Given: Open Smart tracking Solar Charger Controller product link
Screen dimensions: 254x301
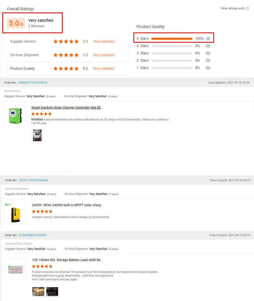Looking at the screenshot, I should click(67, 108).
